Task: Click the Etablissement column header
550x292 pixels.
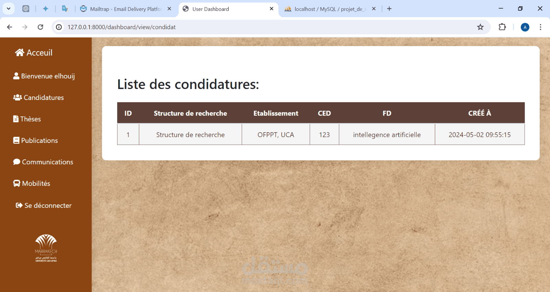Action: (x=276, y=113)
